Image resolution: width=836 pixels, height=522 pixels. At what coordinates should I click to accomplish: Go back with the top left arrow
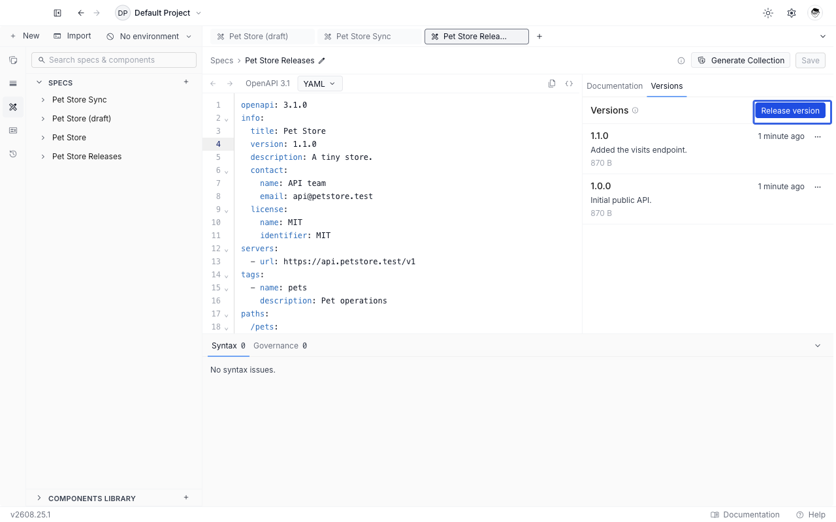click(x=81, y=13)
